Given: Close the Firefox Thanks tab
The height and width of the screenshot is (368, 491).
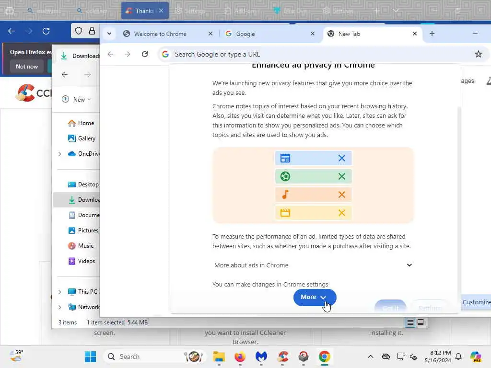Looking at the screenshot, I should (x=161, y=11).
